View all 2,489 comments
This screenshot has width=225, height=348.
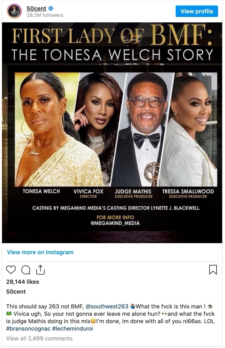tap(39, 338)
